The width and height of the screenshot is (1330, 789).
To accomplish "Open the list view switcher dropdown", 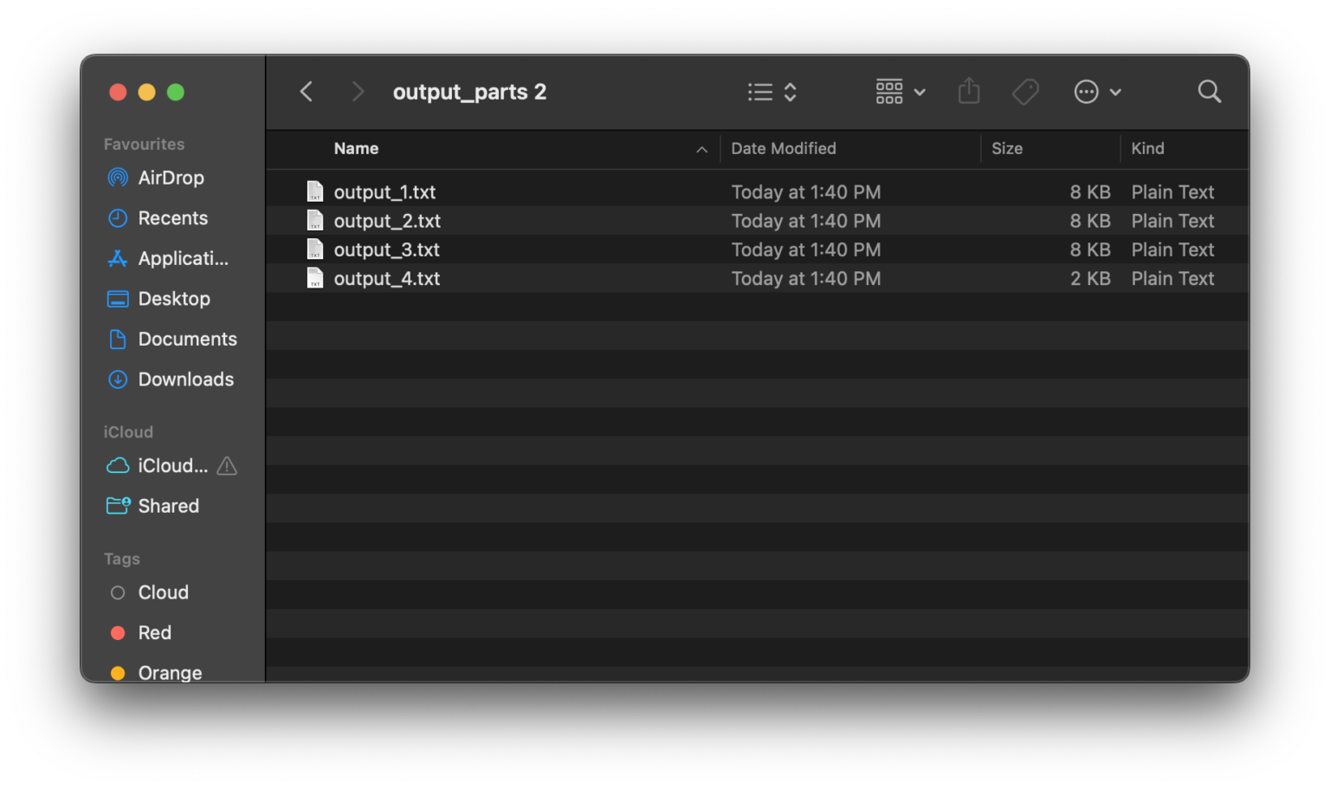I will [772, 92].
